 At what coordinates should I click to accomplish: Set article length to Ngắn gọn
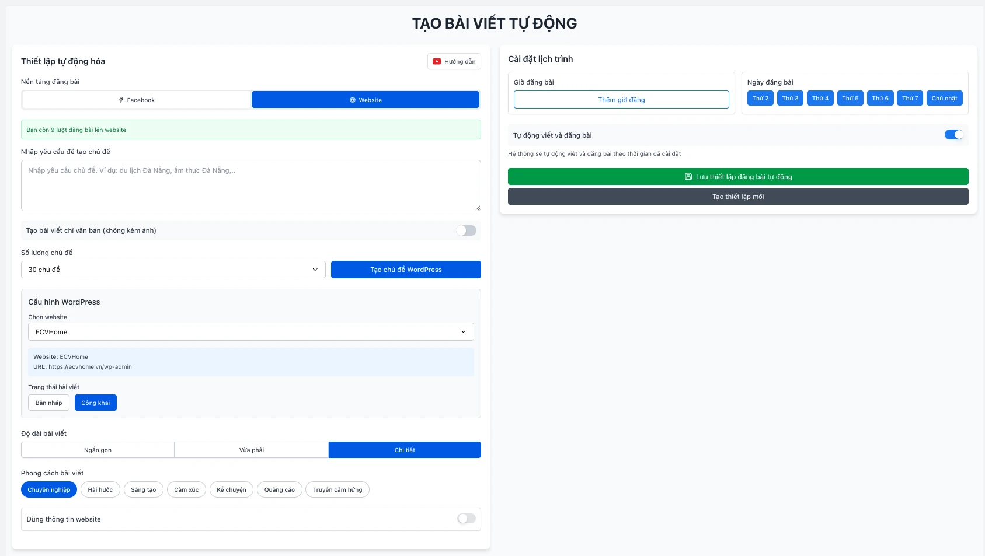point(98,450)
